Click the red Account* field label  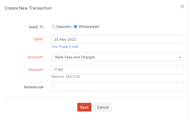[35, 57]
